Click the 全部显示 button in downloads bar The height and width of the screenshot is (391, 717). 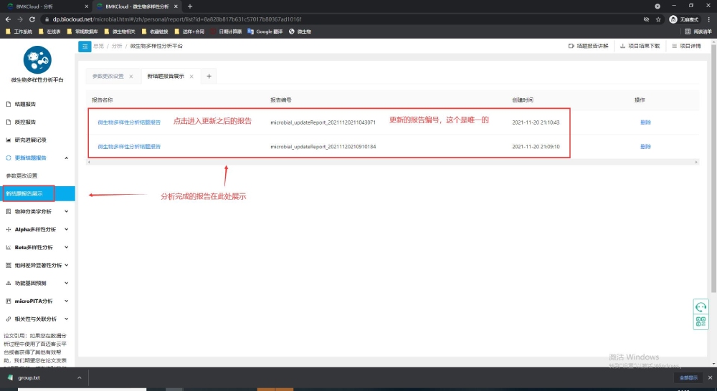(x=686, y=377)
